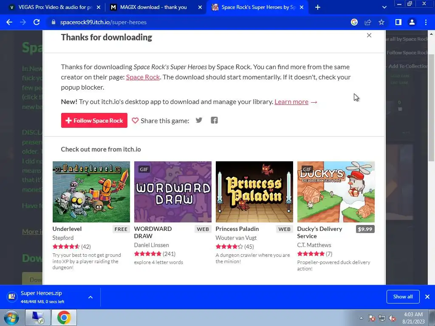Viewport: 435px width, 326px height.
Task: Open the Chrome profile menu
Action: pyautogui.click(x=412, y=22)
